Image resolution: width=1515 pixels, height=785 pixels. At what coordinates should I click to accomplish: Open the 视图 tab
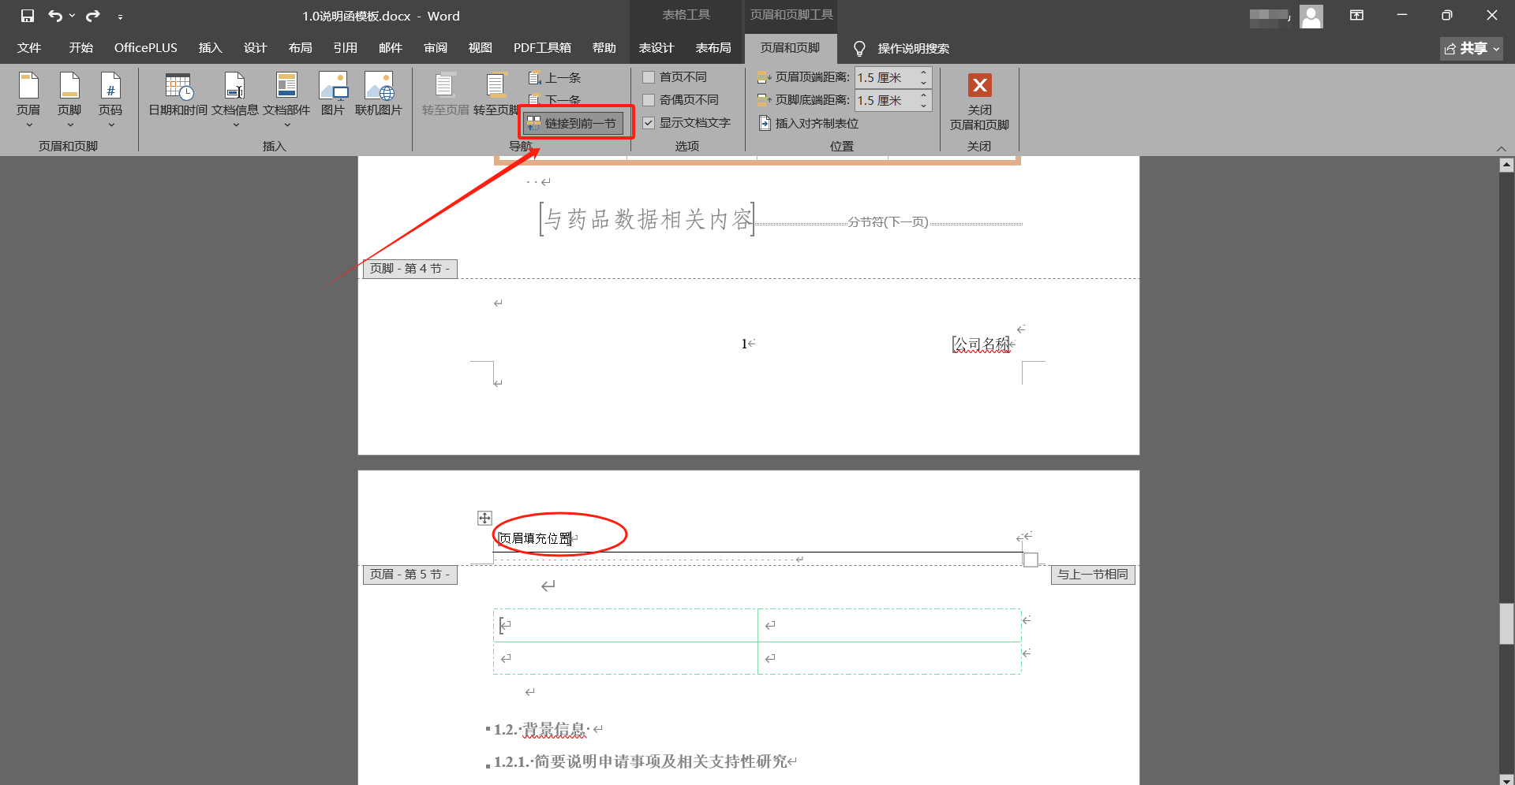(x=481, y=48)
